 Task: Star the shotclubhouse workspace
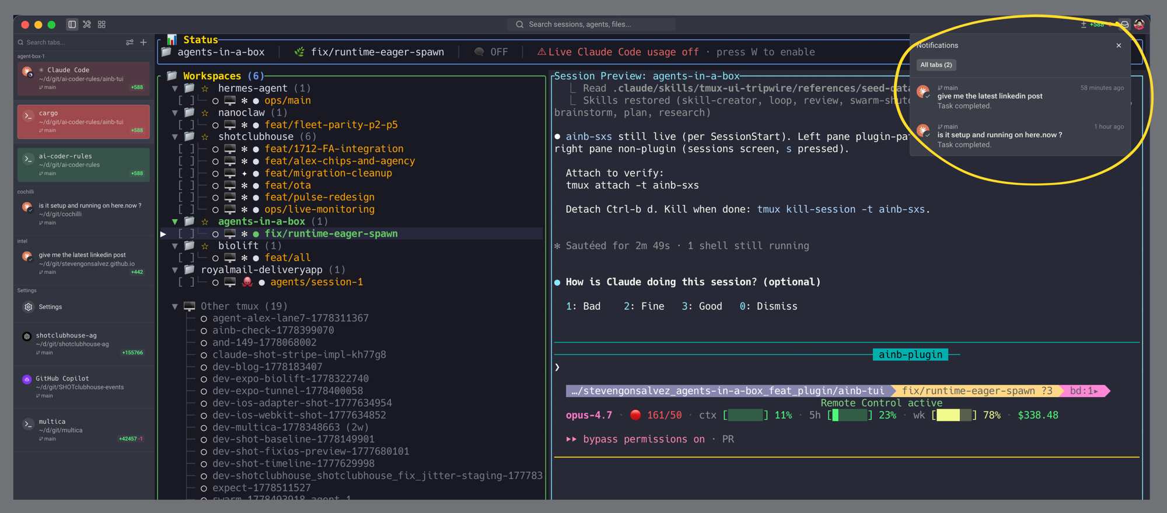click(x=205, y=137)
